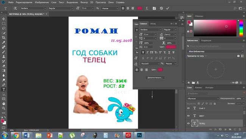246x139 pixels.
Task: Toggle visibility of the 3600 г layer
Action: click(188, 116)
